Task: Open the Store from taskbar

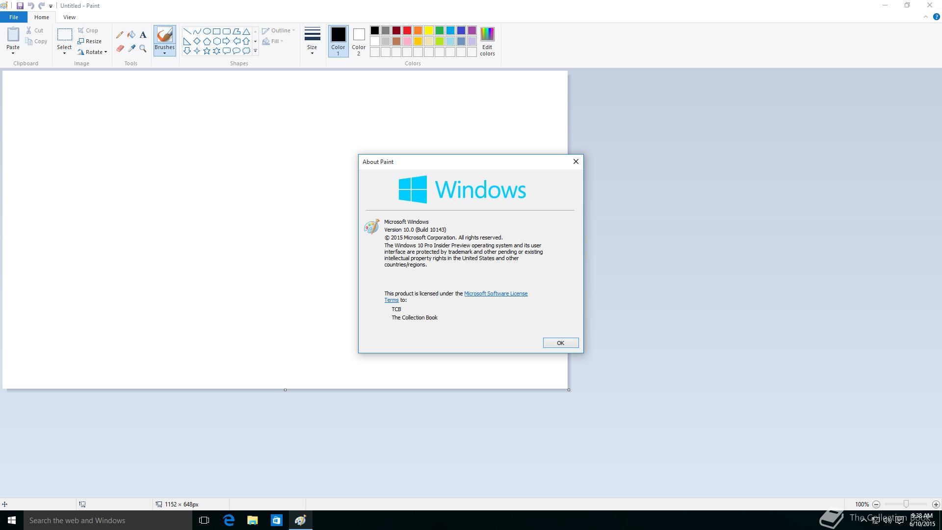Action: click(x=277, y=520)
